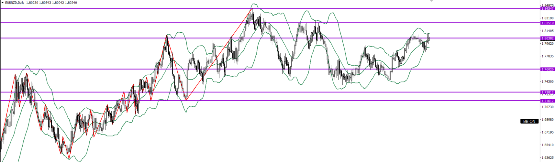The width and height of the screenshot is (556, 162).
Task: Click the 1.68980 value on price scale
Action: pos(547,120)
